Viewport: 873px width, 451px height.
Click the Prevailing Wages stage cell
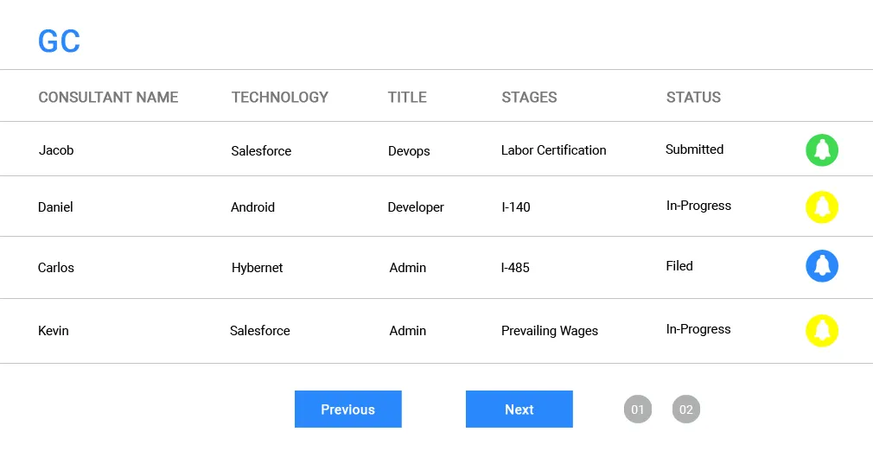pos(550,331)
